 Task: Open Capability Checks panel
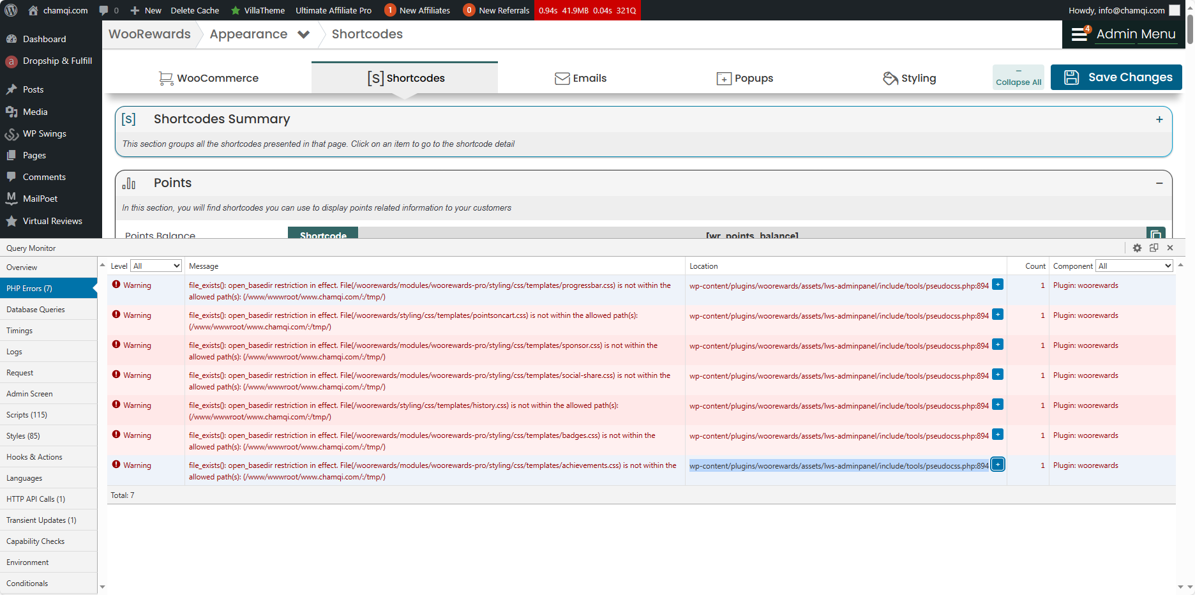(x=49, y=541)
